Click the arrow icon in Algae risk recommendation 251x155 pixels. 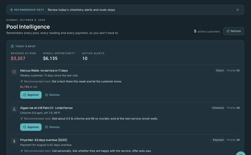[x=21, y=118]
